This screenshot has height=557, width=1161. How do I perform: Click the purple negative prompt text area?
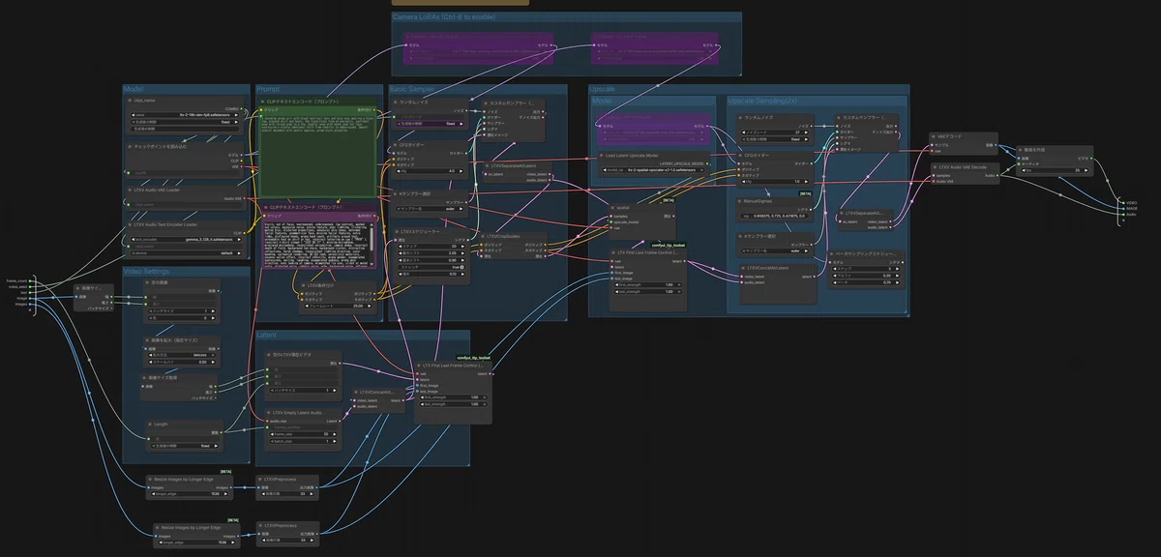coord(317,244)
